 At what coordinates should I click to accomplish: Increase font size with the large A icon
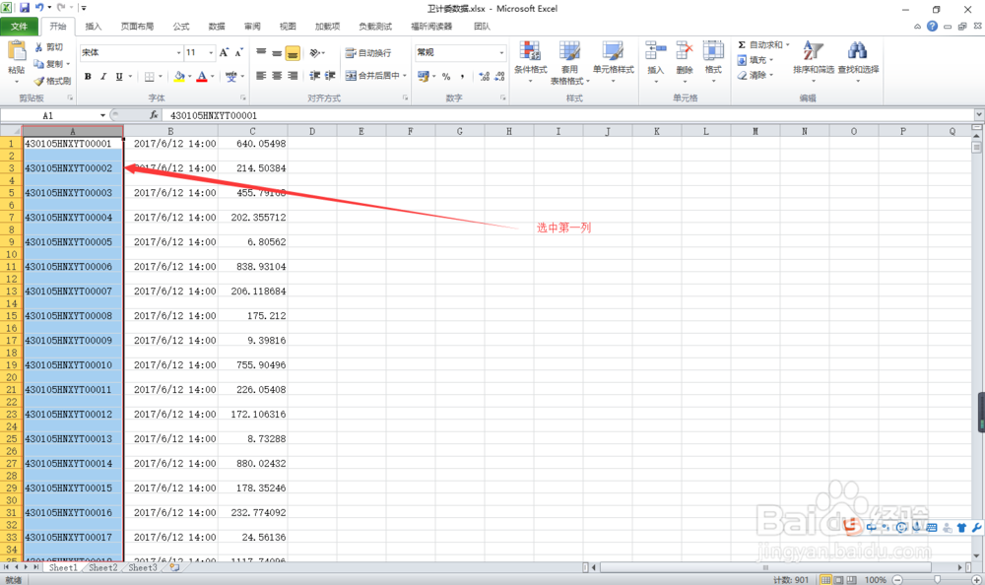[224, 53]
